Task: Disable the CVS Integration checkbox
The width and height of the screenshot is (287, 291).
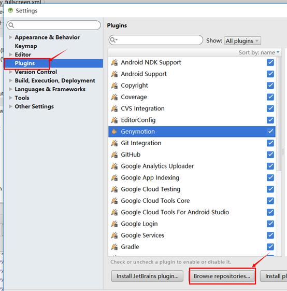Action: coord(270,108)
